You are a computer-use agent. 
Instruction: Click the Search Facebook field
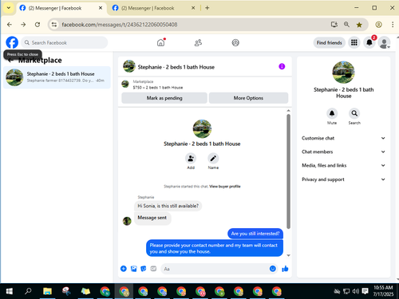65,42
